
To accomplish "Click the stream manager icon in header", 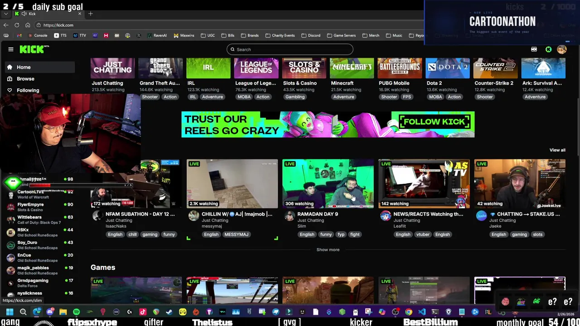I will tap(534, 49).
